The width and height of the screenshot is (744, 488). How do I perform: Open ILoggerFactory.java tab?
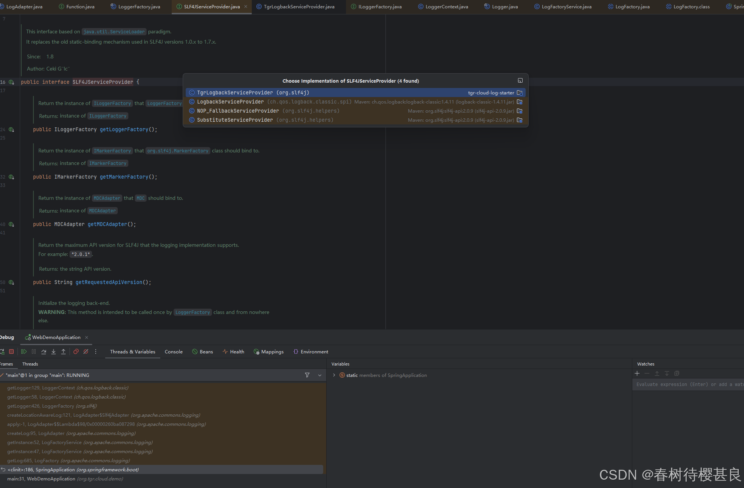(x=376, y=6)
